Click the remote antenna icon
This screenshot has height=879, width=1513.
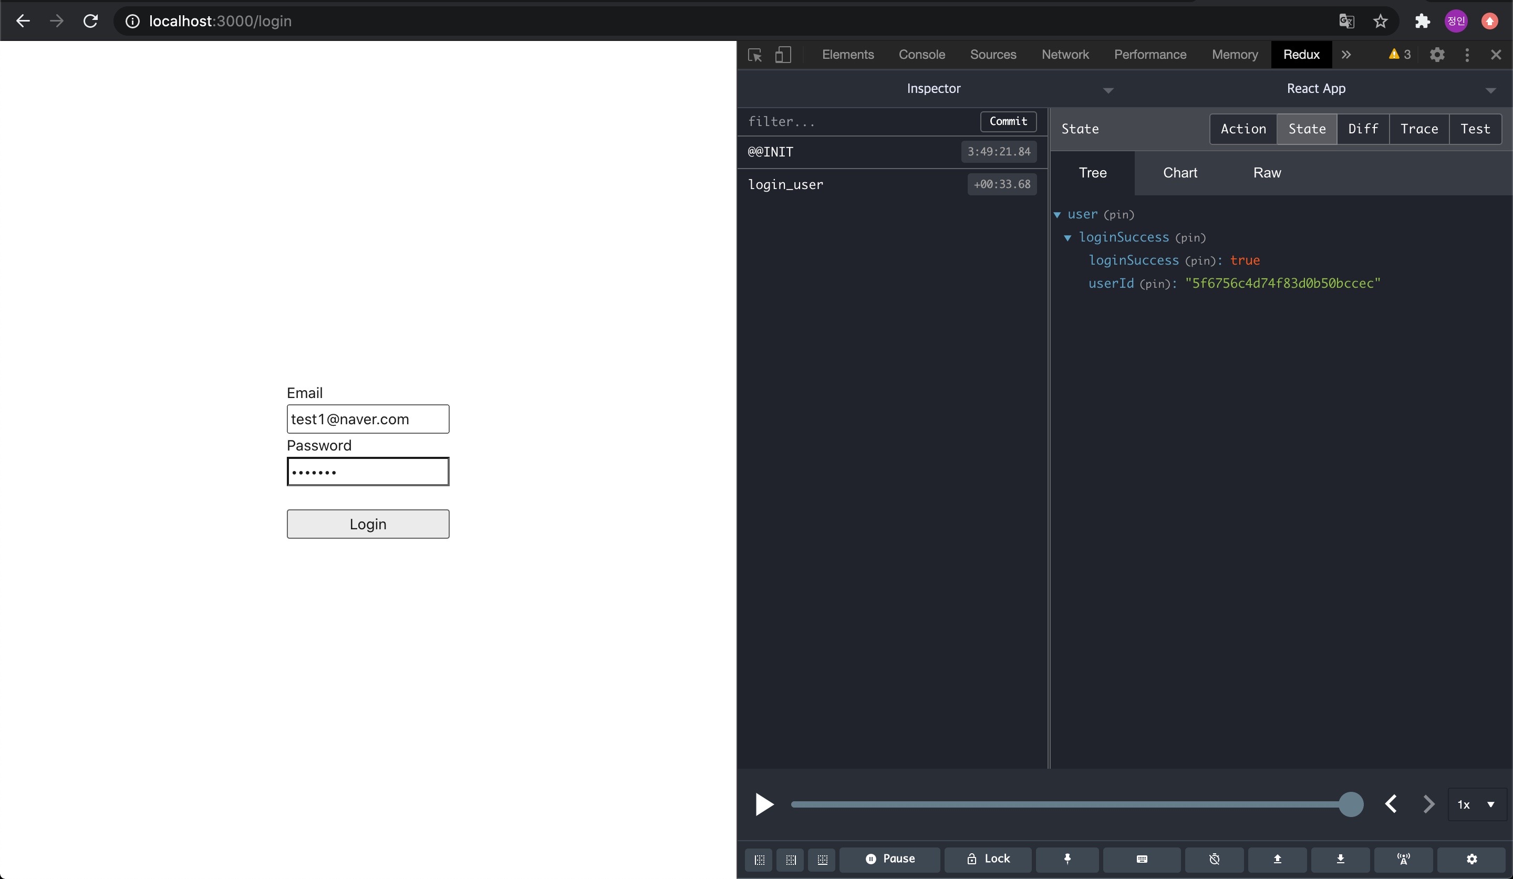point(1403,859)
